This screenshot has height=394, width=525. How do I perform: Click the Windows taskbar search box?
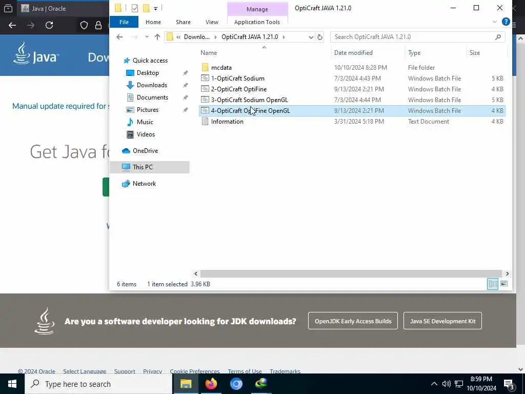[98, 384]
